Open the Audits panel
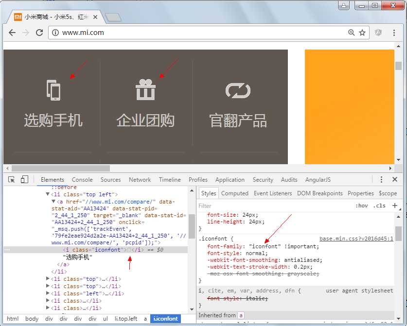407x326 pixels. click(x=289, y=180)
